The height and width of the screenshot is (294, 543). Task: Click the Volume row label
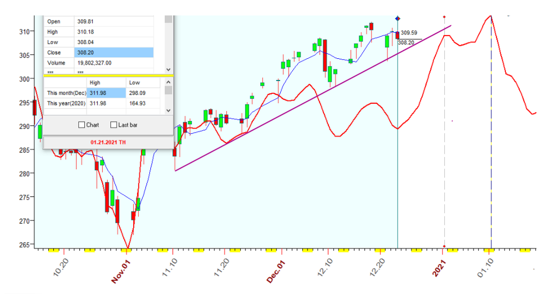tap(56, 63)
